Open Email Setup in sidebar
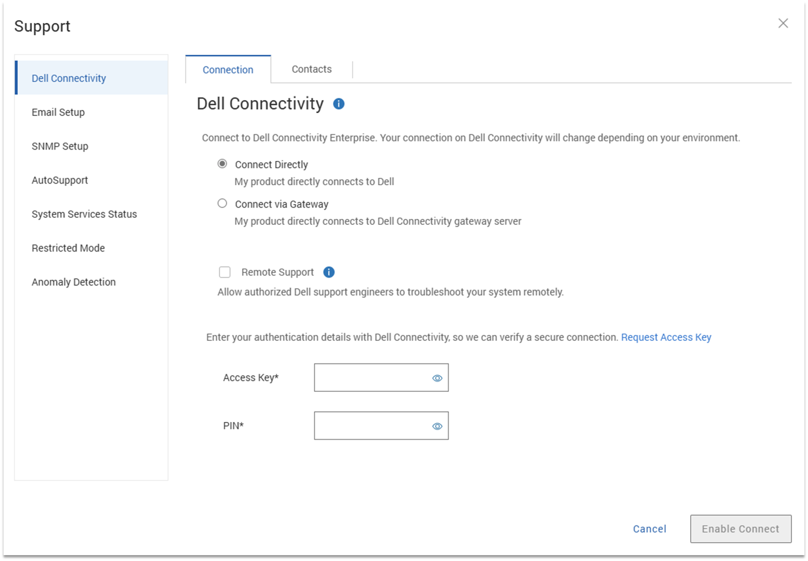This screenshot has width=808, height=561. [x=58, y=112]
